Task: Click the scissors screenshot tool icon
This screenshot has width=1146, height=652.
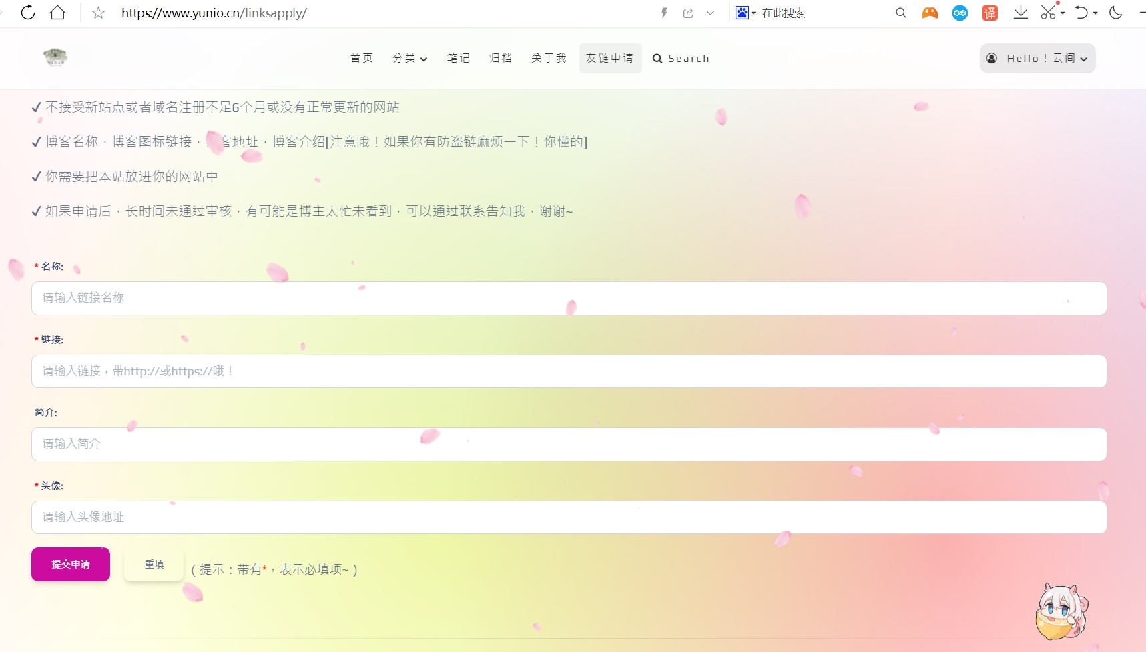Action: pos(1049,13)
